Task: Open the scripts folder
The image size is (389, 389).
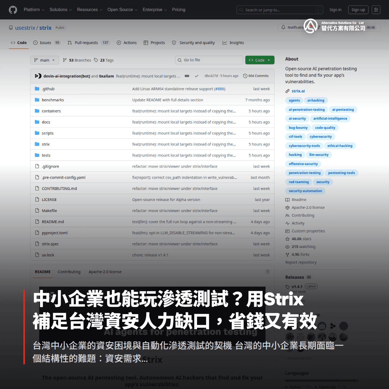Action: [x=48, y=133]
